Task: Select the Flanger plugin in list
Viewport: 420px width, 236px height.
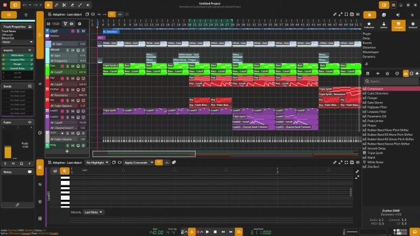Action: point(372,98)
